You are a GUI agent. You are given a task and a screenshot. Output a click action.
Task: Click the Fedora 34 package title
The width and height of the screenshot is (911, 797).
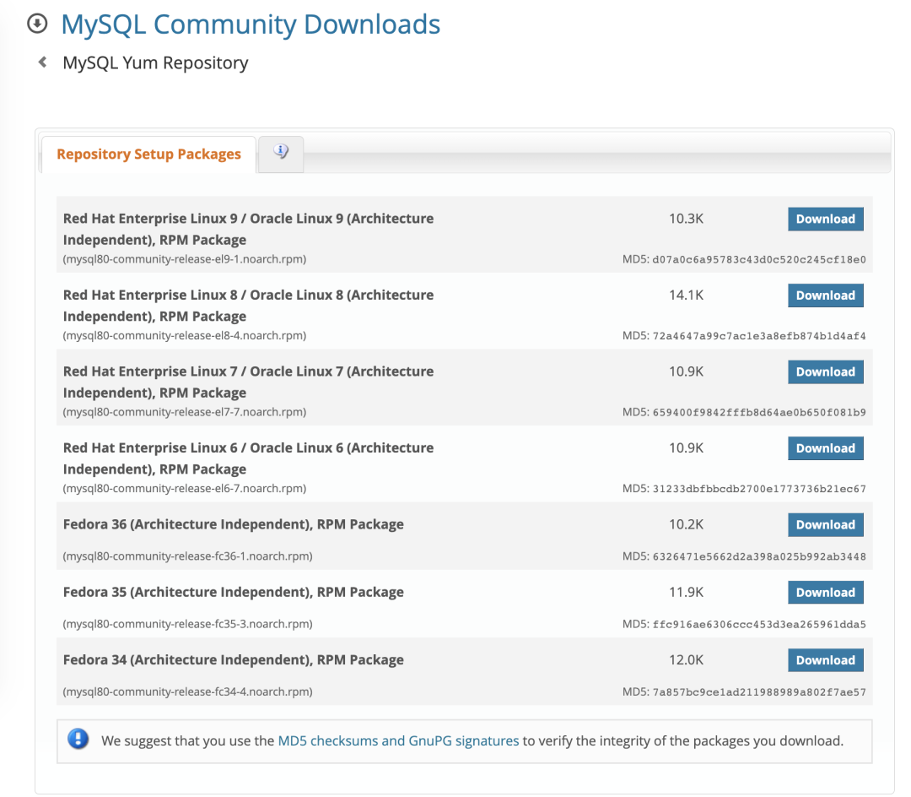(233, 660)
